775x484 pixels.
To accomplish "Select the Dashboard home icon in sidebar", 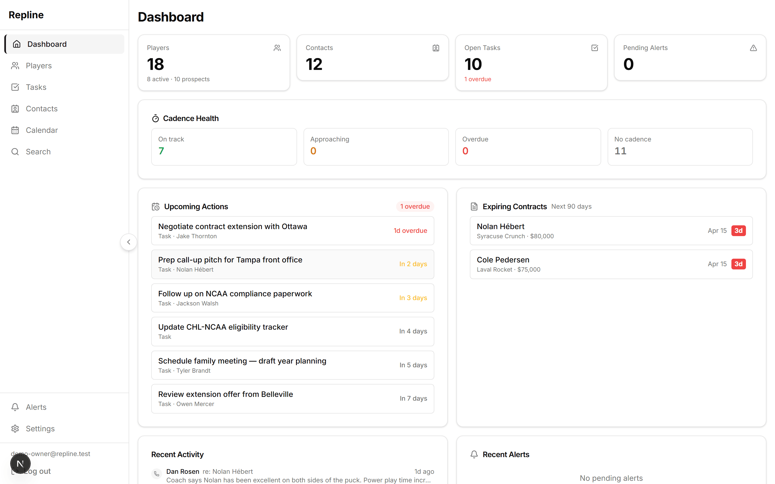I will (x=17, y=44).
